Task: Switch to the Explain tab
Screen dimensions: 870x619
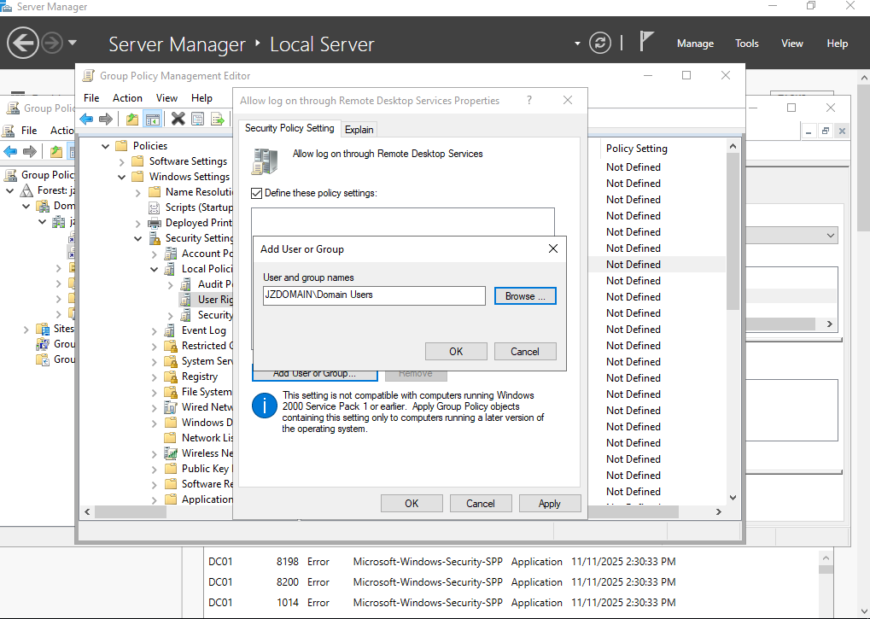Action: pyautogui.click(x=359, y=129)
